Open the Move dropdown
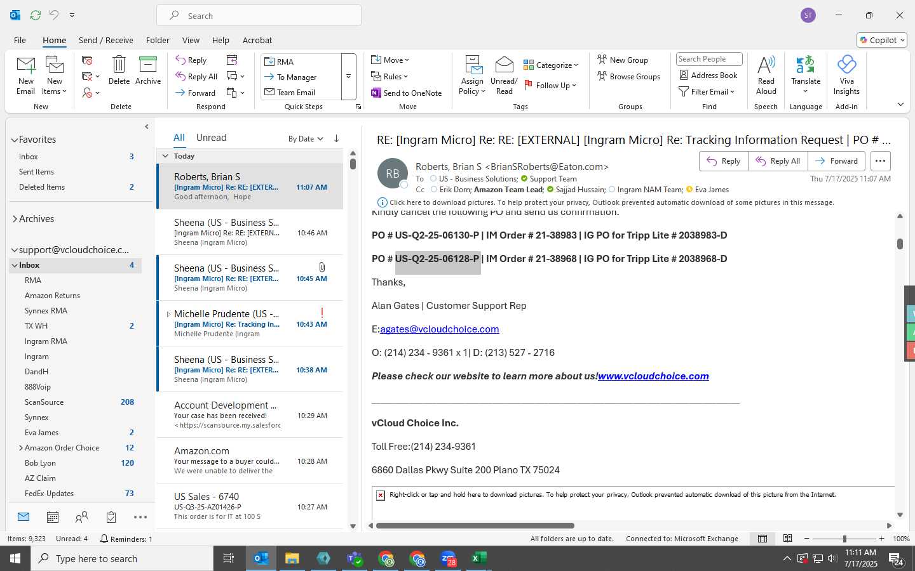The image size is (915, 571). [390, 60]
